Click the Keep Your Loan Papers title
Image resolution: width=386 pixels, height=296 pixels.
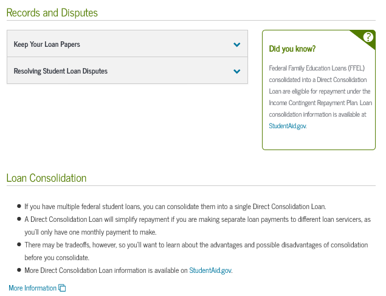tap(47, 44)
